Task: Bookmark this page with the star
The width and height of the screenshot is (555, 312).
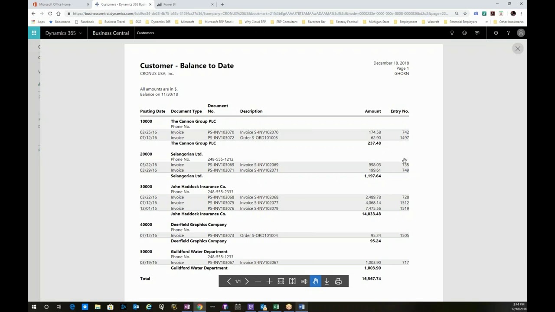Action: [465, 13]
